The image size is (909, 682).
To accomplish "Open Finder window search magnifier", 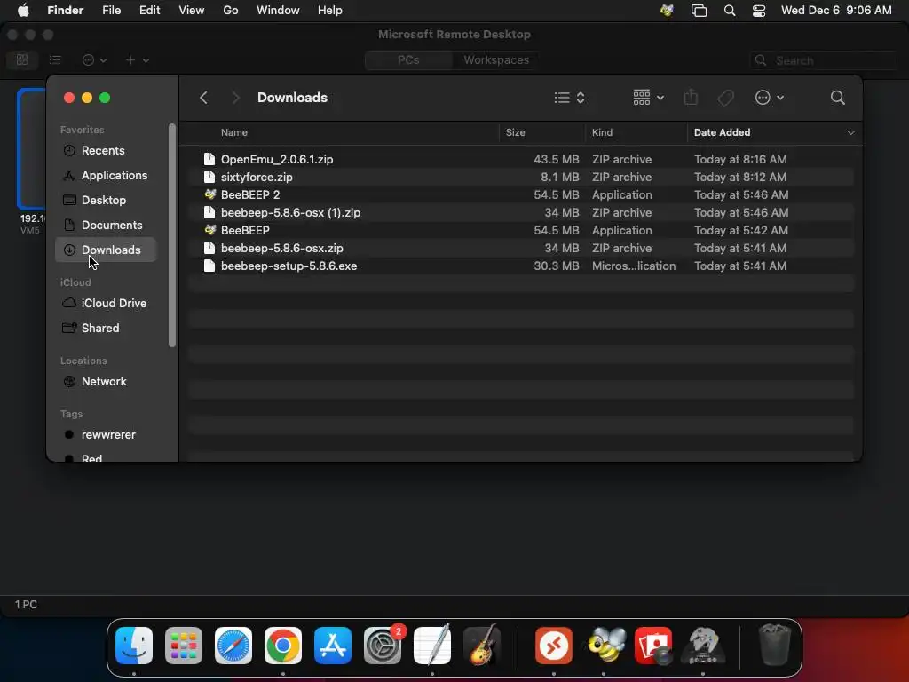I will click(837, 98).
